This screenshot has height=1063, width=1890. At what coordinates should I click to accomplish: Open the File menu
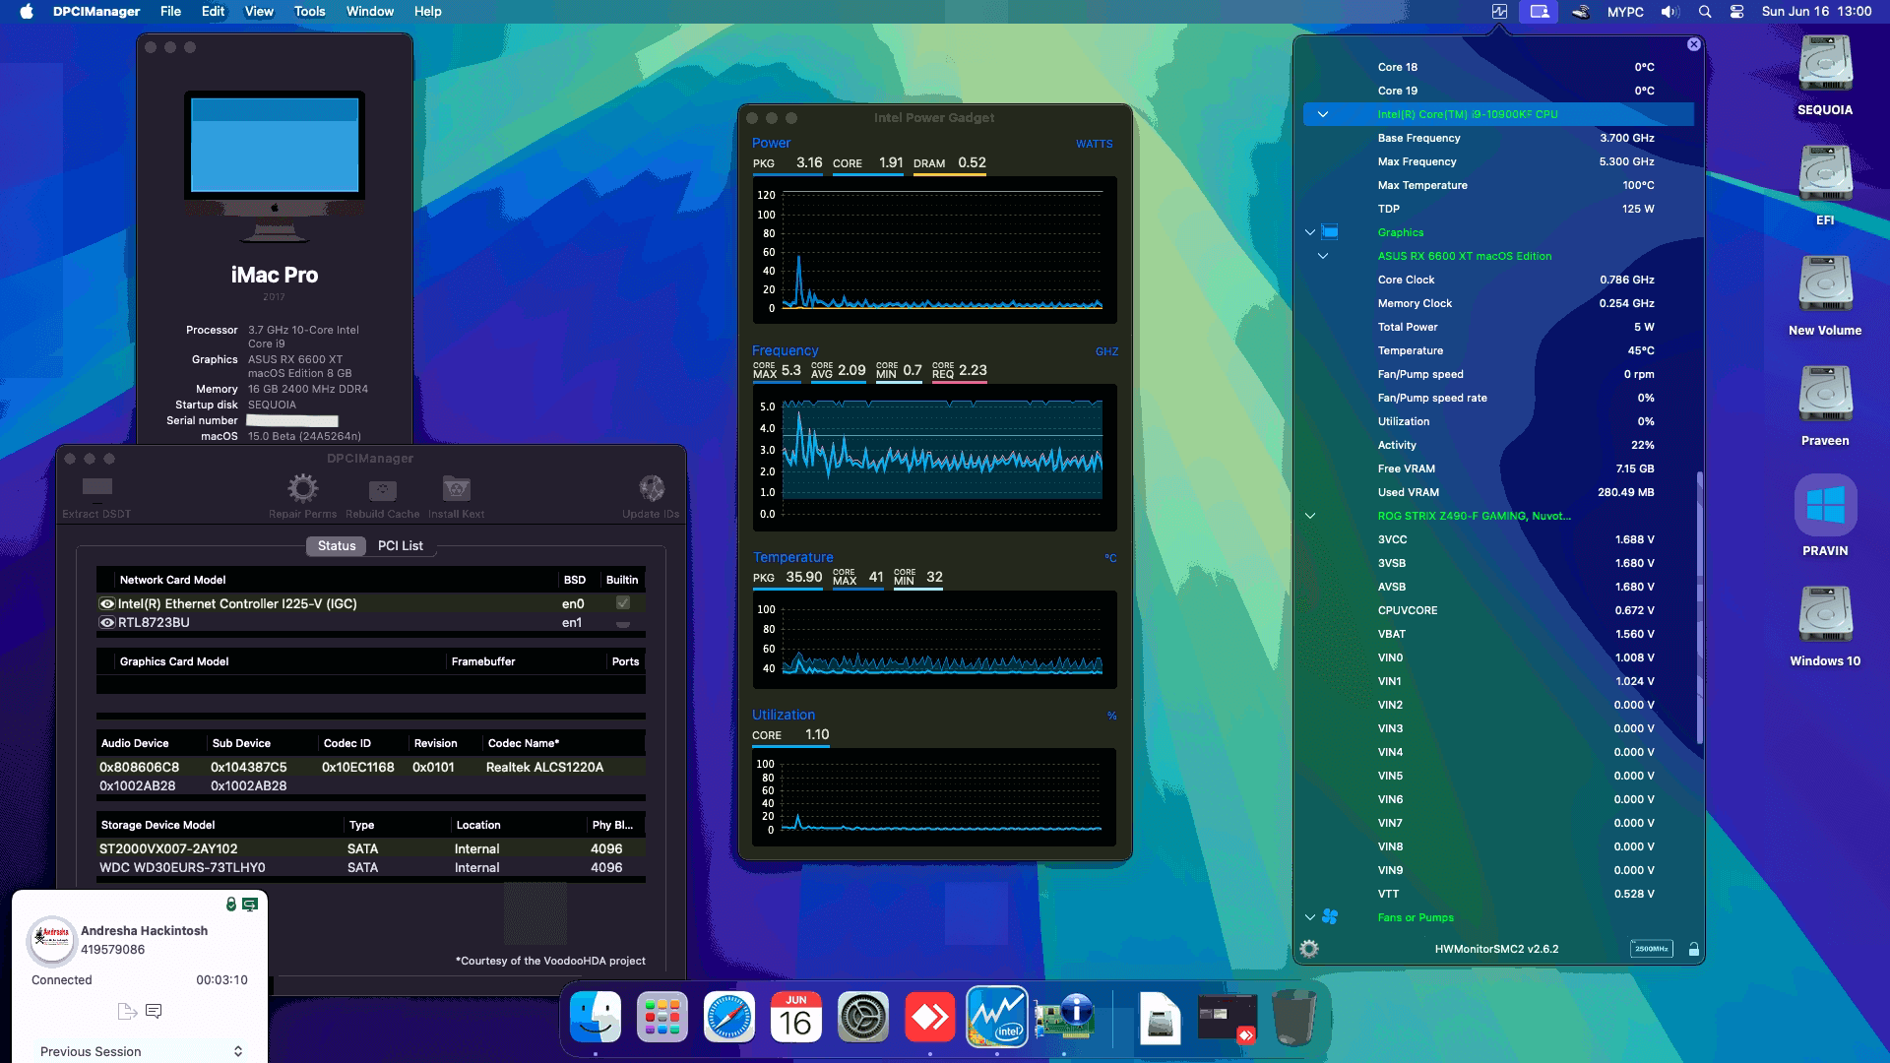[x=170, y=12]
